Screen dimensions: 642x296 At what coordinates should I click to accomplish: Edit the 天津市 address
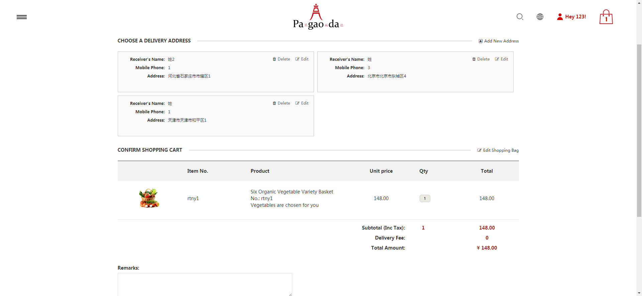[x=302, y=103]
